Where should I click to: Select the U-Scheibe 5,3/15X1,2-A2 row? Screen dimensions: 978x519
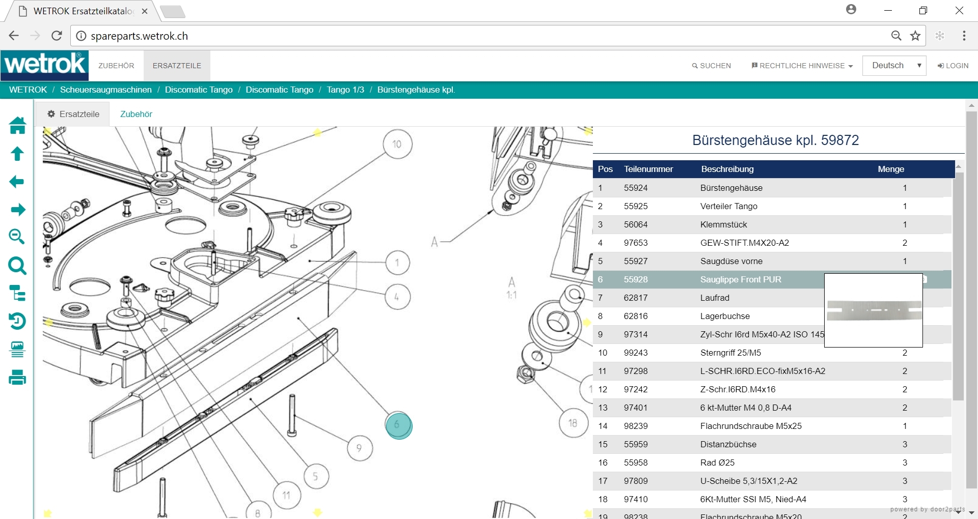pyautogui.click(x=772, y=481)
